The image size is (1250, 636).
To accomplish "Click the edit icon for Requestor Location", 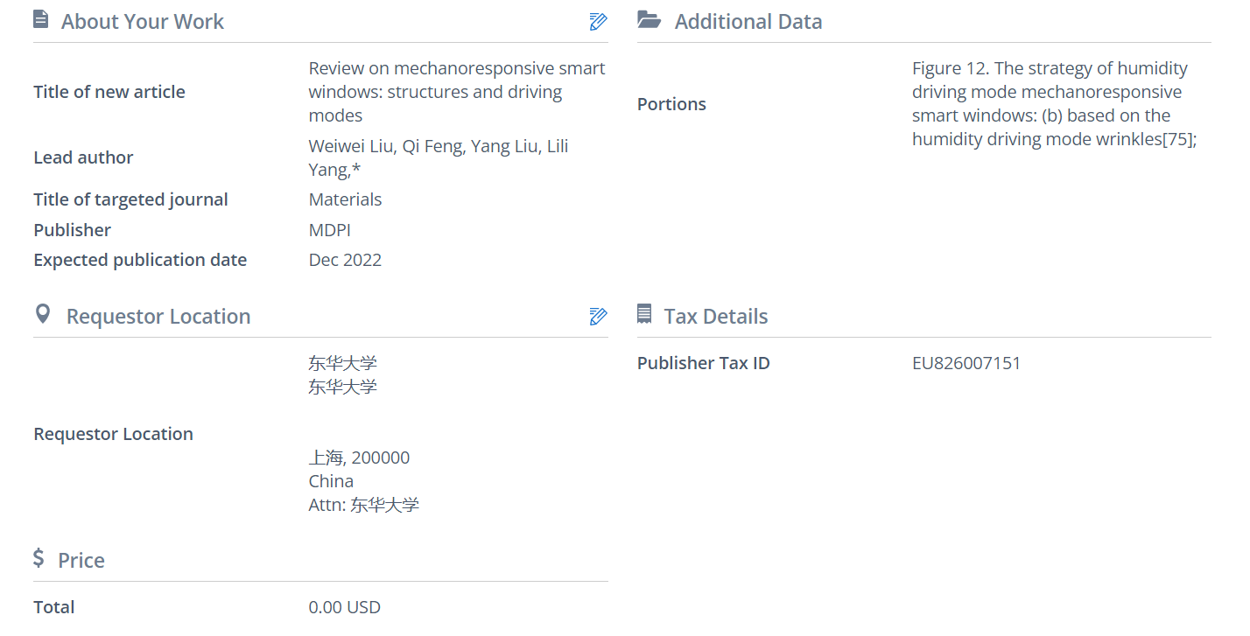I will click(x=598, y=317).
